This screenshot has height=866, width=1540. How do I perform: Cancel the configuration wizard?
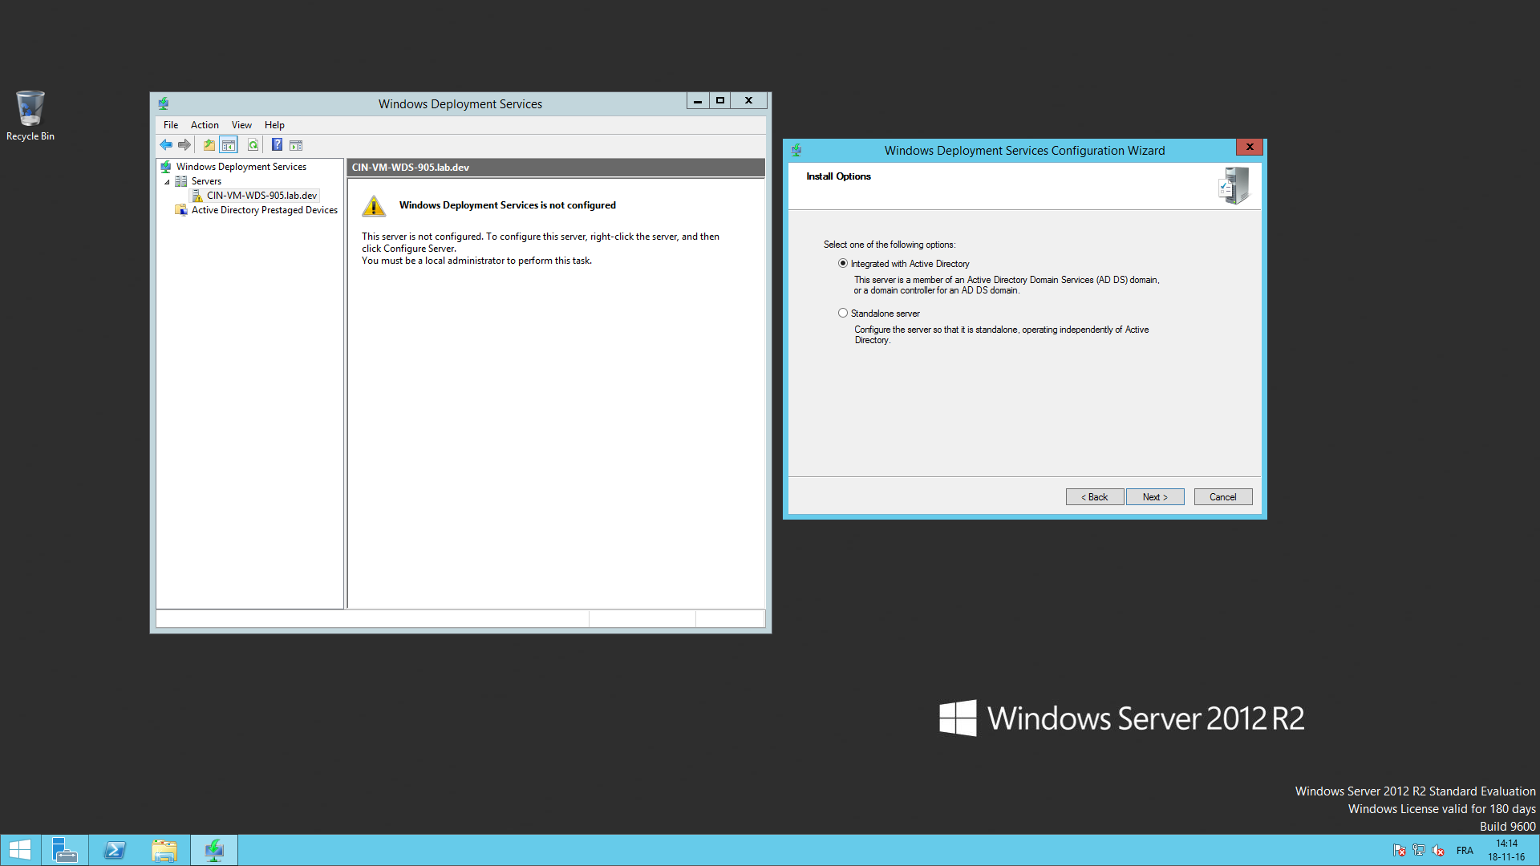coord(1222,497)
